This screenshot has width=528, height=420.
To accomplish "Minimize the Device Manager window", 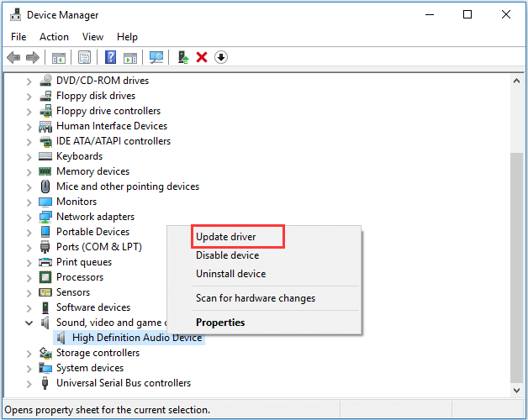I will point(430,14).
